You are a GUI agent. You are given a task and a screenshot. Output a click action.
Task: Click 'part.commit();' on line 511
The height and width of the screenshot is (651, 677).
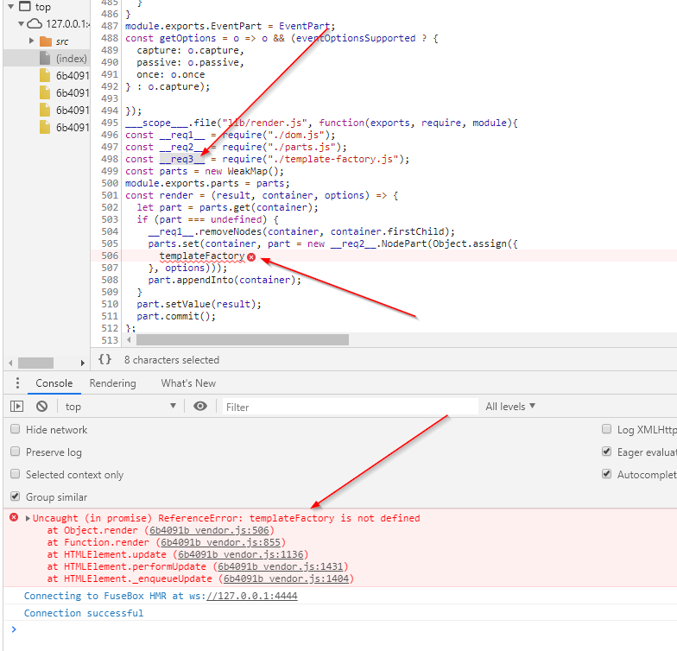[x=176, y=316]
